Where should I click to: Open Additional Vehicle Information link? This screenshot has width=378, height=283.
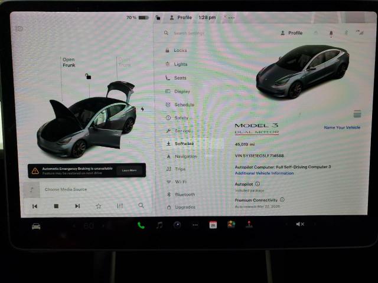[x=264, y=173]
